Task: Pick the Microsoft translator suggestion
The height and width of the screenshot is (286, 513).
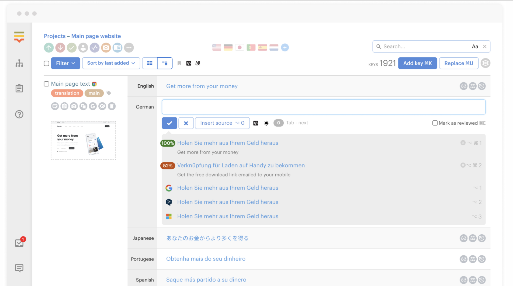Action: point(228,216)
